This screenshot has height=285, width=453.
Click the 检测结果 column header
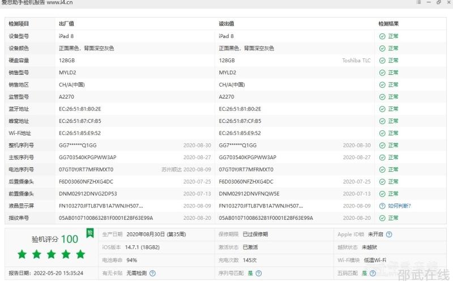pos(388,24)
